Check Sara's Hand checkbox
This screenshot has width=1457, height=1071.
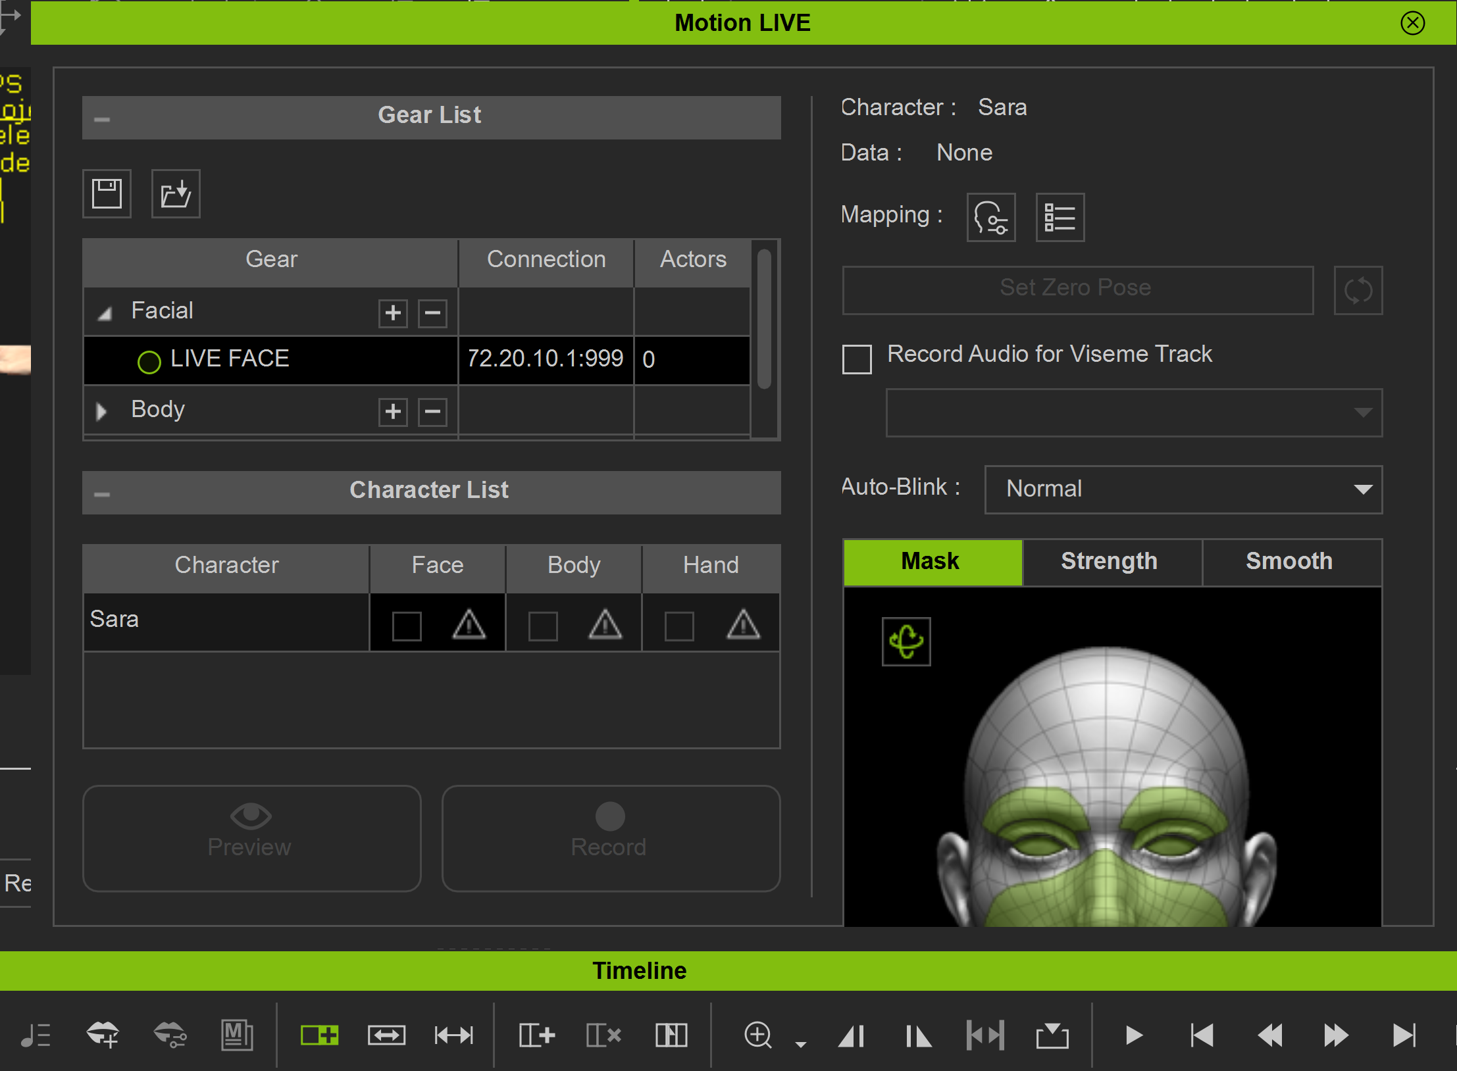click(x=678, y=626)
